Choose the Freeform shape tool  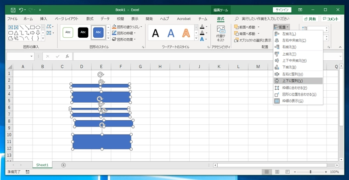point(11,38)
